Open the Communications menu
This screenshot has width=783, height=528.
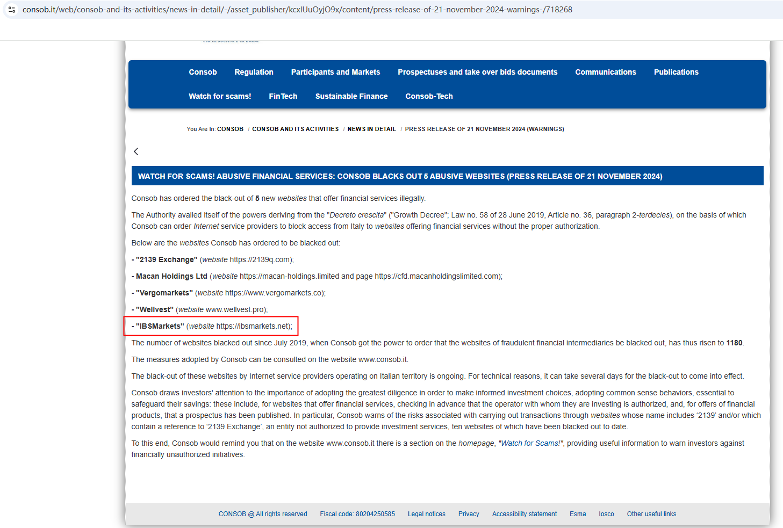coord(606,72)
